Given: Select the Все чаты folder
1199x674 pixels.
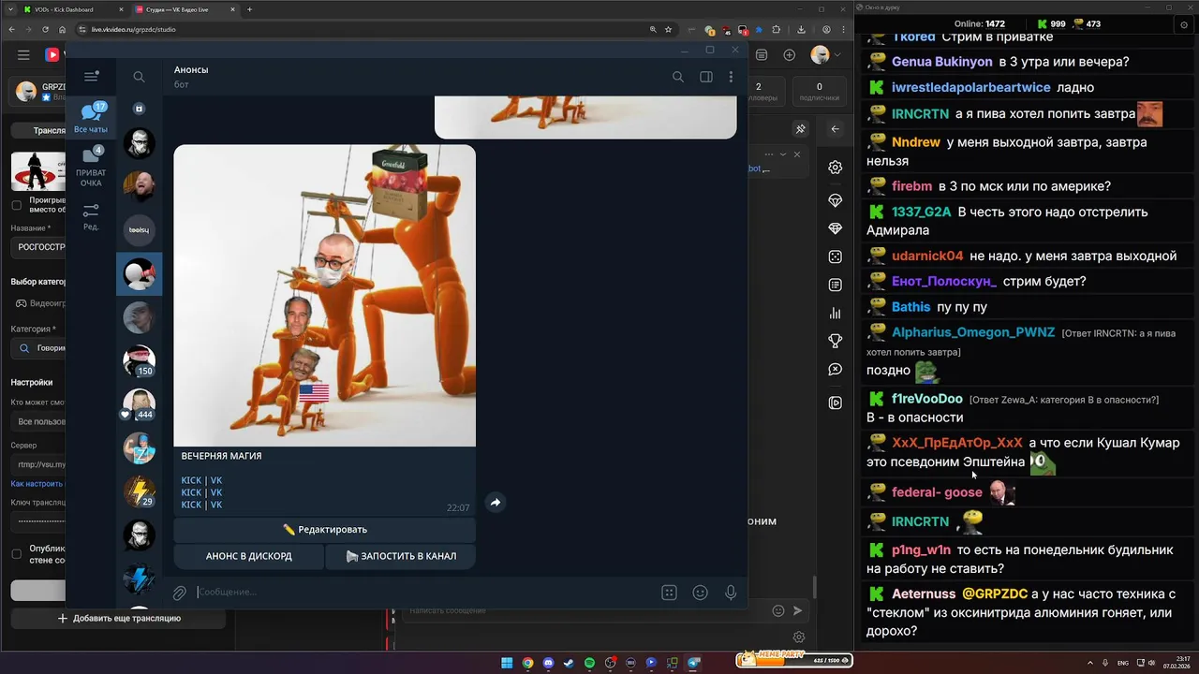Looking at the screenshot, I should pyautogui.click(x=91, y=118).
